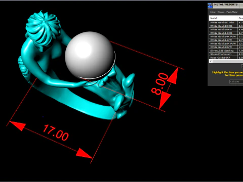
Task: Click the 17.00 dimension label
Action: [56, 133]
